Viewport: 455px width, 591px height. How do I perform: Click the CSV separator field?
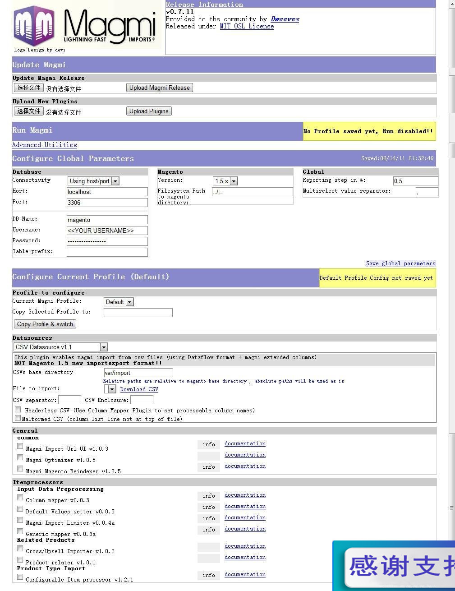pos(69,400)
